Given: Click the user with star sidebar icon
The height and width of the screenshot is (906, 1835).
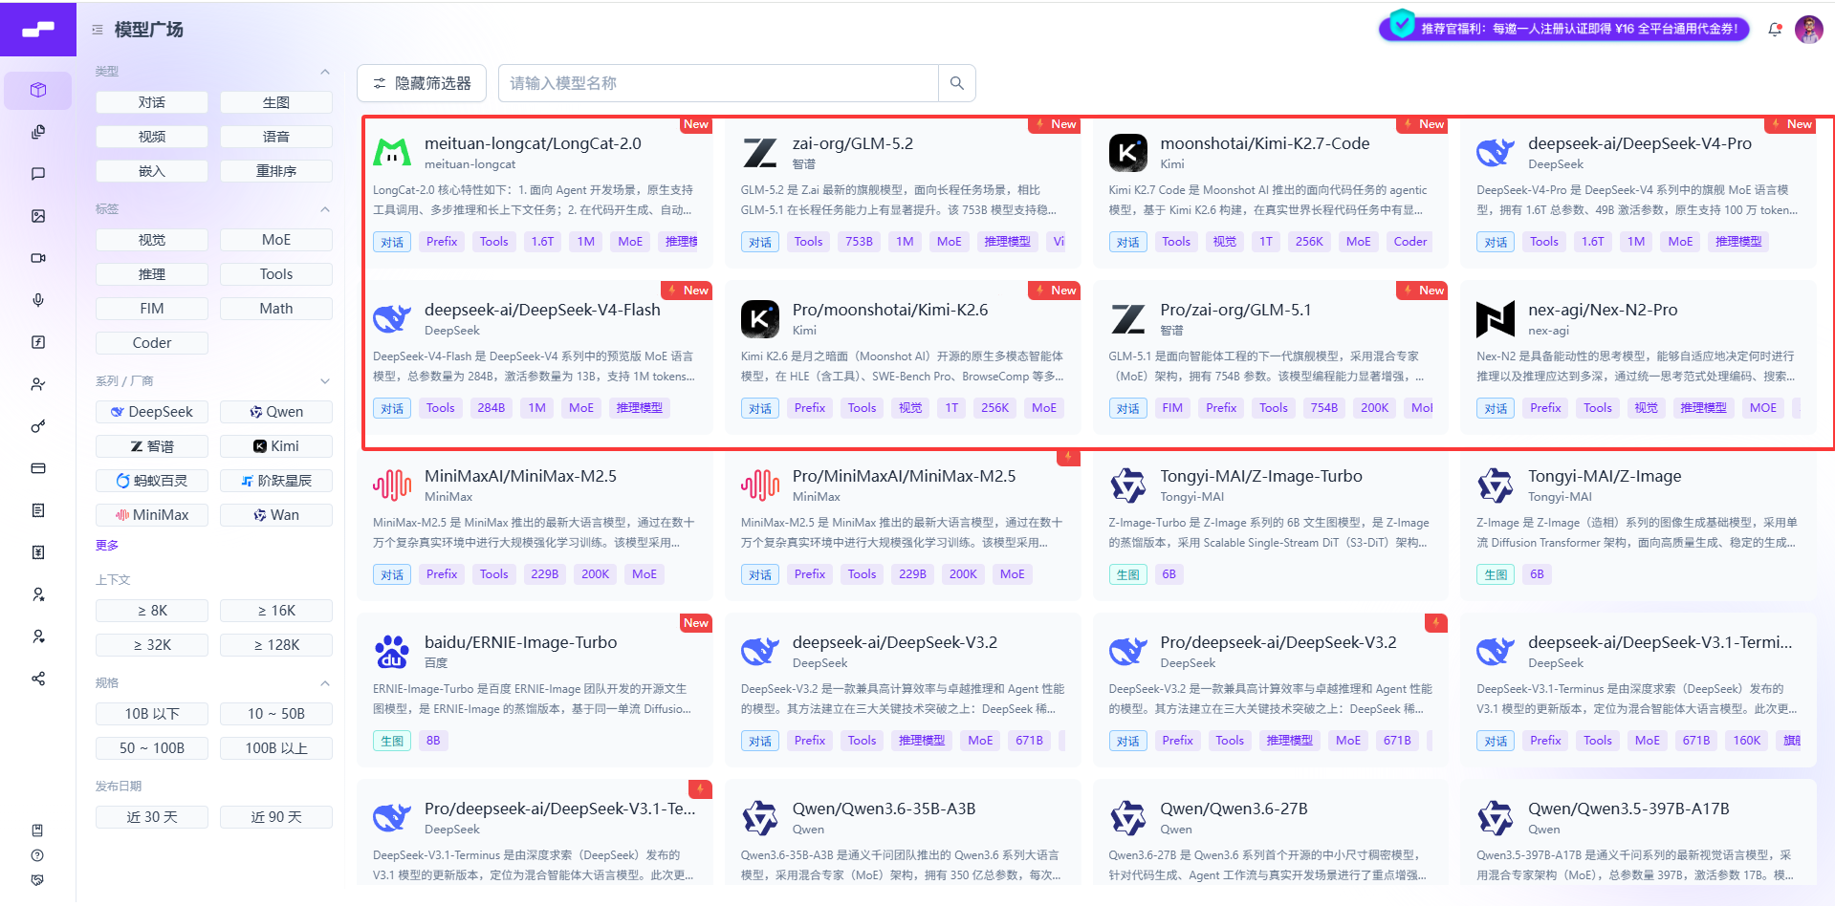Looking at the screenshot, I should [38, 594].
